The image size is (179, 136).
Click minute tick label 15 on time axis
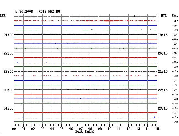pos(157,129)
